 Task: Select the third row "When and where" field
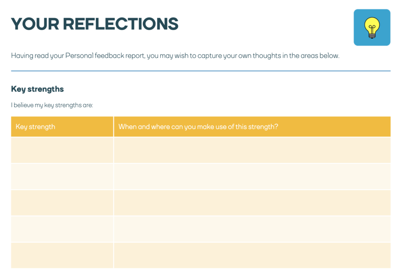(x=252, y=203)
